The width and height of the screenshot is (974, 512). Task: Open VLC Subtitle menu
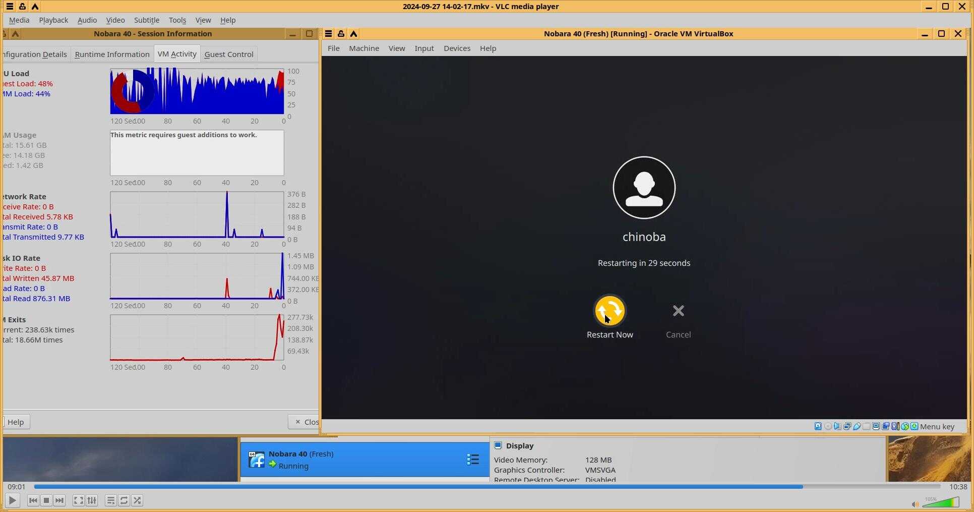pos(147,20)
